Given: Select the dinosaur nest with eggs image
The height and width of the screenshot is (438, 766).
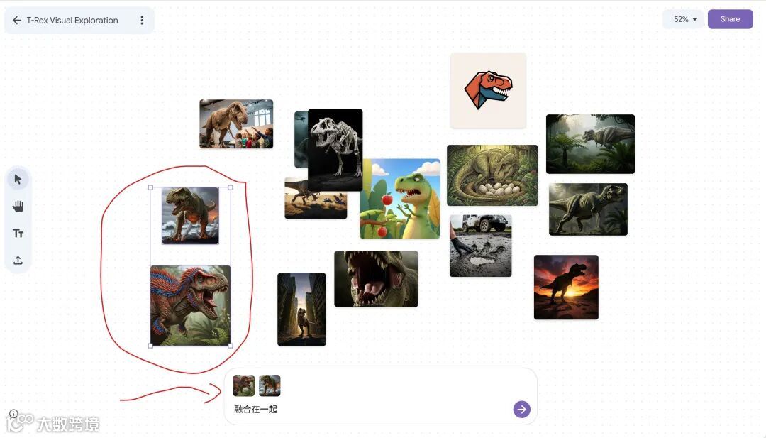Looking at the screenshot, I should (x=492, y=175).
